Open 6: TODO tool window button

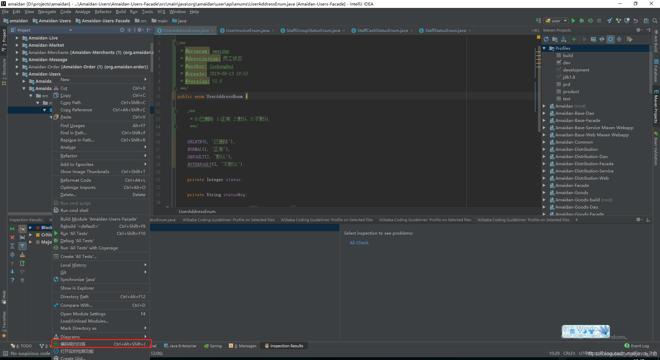coord(21,346)
